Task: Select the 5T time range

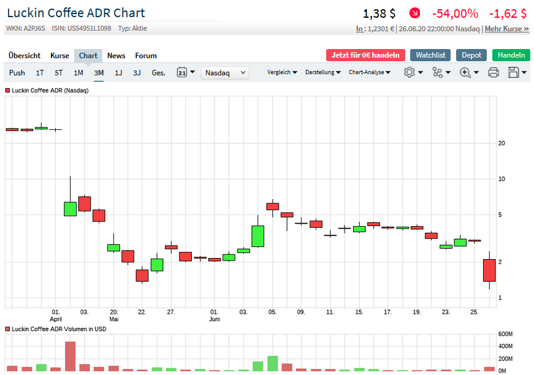Action: tap(59, 73)
